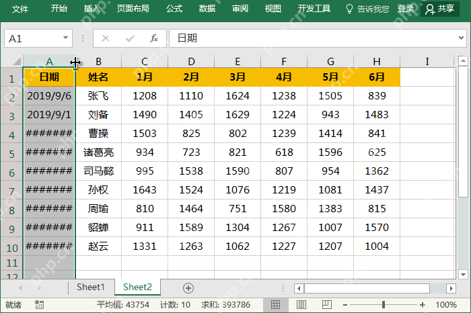471x313 pixels.
Task: Select row 10 header
Action: [x=11, y=248]
